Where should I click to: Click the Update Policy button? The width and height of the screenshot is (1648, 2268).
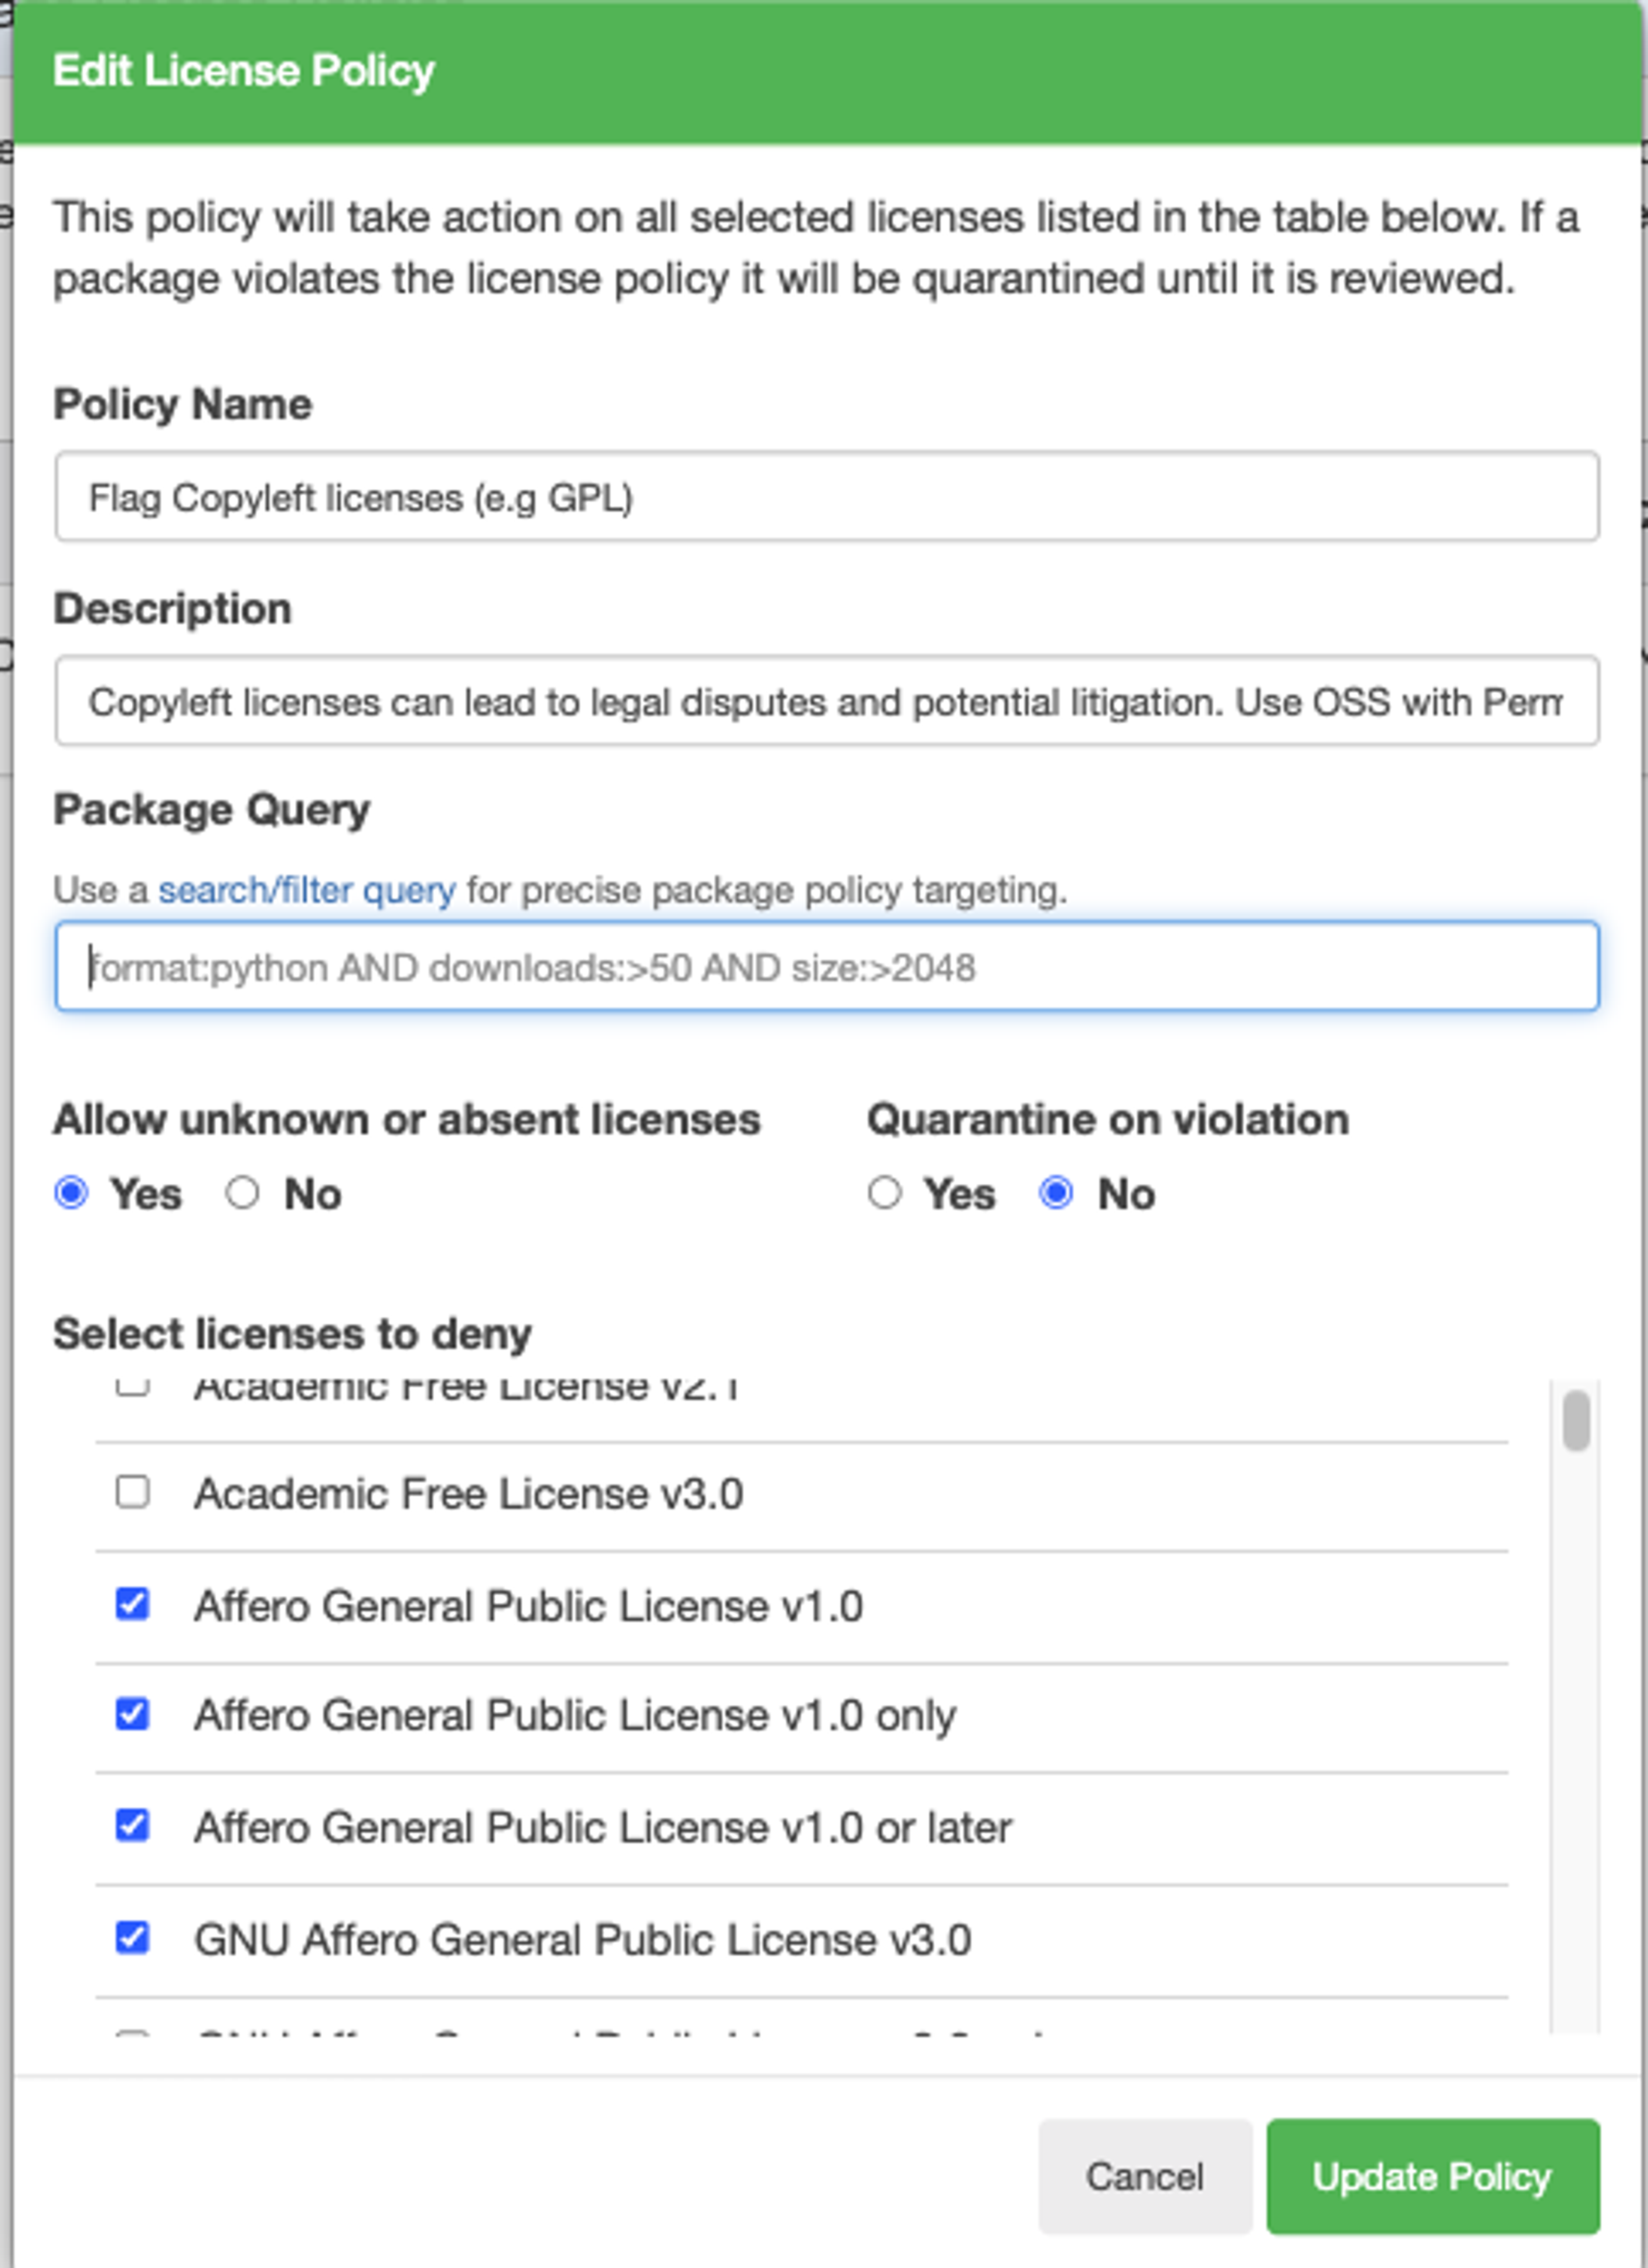1432,2176
